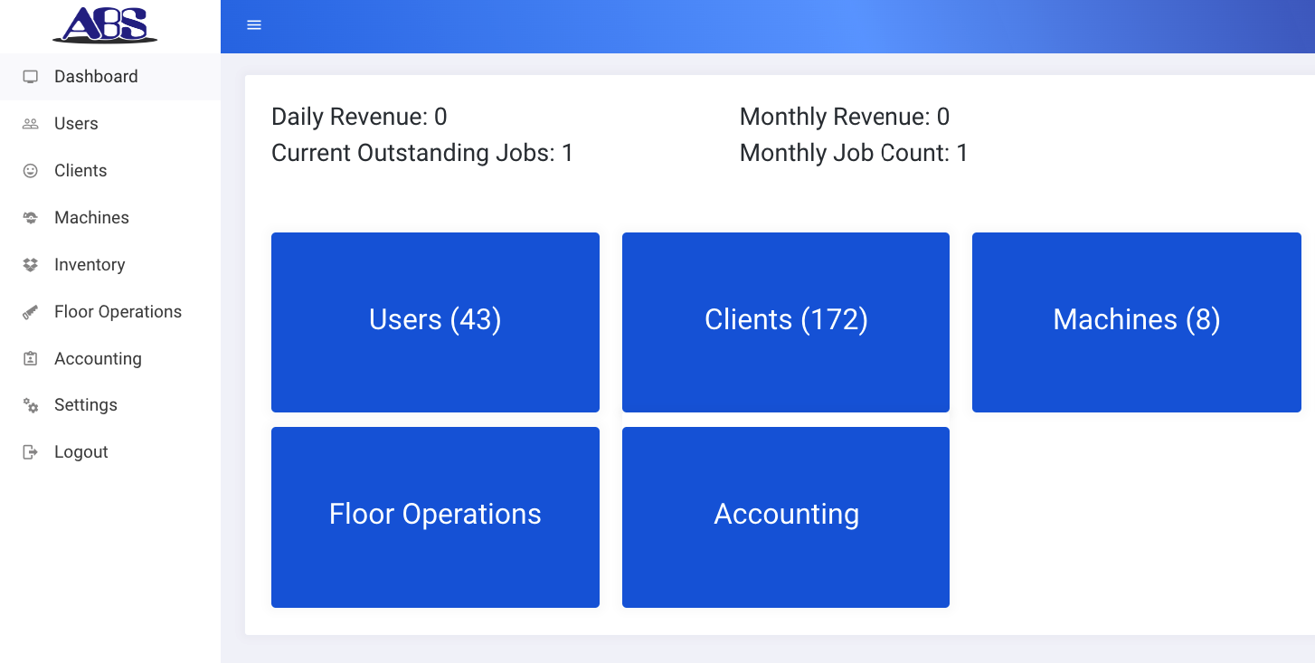Click the Settings gears icon

click(31, 406)
